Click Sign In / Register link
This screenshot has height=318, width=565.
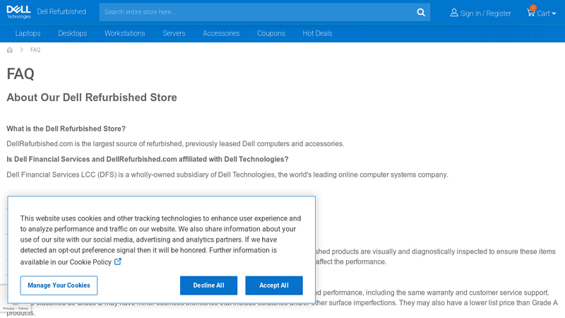point(485,13)
